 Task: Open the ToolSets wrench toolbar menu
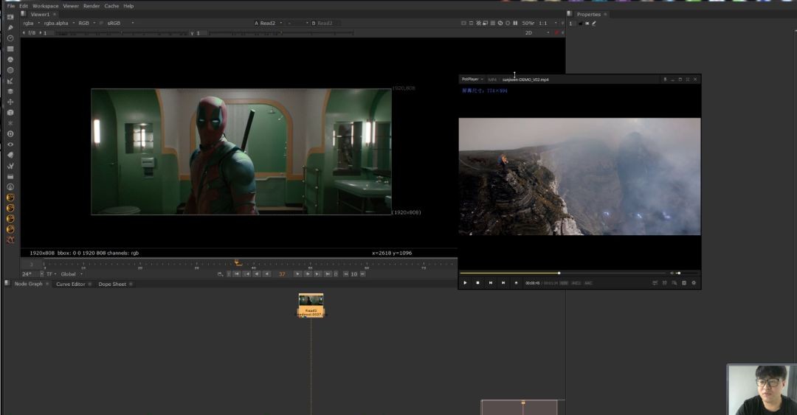(x=10, y=166)
